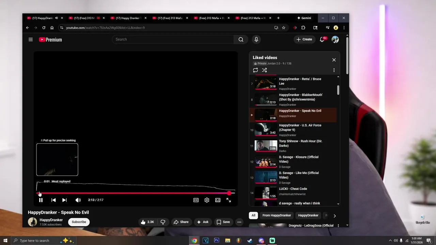The width and height of the screenshot is (436, 245).
Task: Click the red scrubber handle on the progress bar
Action: (229, 193)
